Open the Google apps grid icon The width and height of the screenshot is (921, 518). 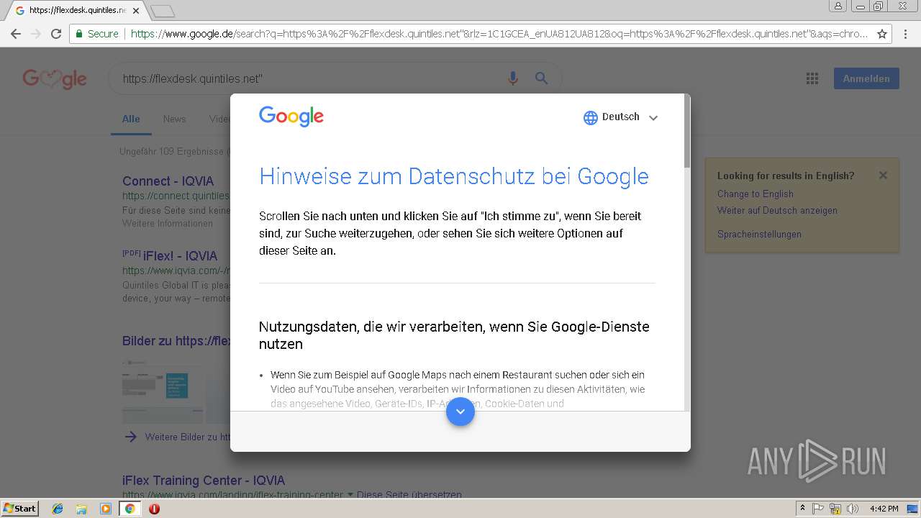[812, 78]
